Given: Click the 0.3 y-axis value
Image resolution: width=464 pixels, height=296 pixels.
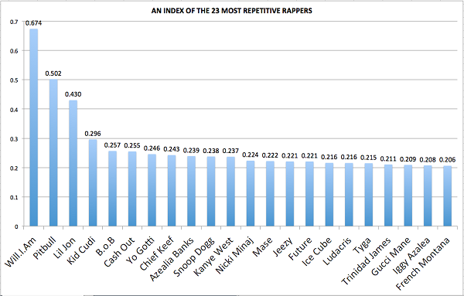Looking at the screenshot, I should point(14,138).
